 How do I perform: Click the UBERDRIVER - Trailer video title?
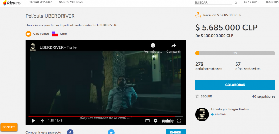point(59,47)
